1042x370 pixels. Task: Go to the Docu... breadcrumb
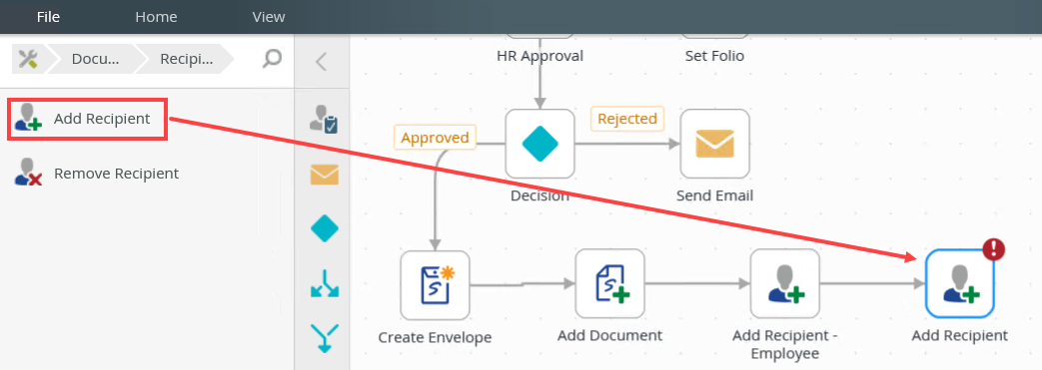pos(95,59)
